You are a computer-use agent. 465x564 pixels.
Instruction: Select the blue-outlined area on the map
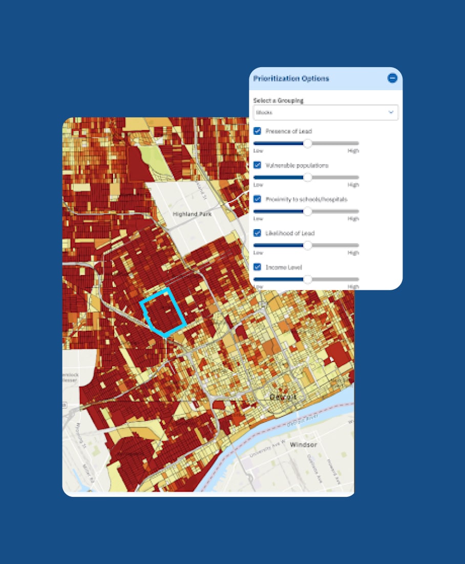click(x=164, y=313)
